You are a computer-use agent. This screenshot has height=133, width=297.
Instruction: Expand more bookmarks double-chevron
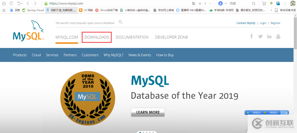271,10
